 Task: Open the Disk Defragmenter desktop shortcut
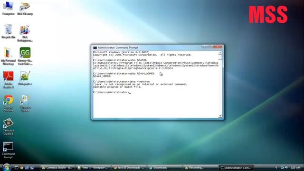coord(25,33)
